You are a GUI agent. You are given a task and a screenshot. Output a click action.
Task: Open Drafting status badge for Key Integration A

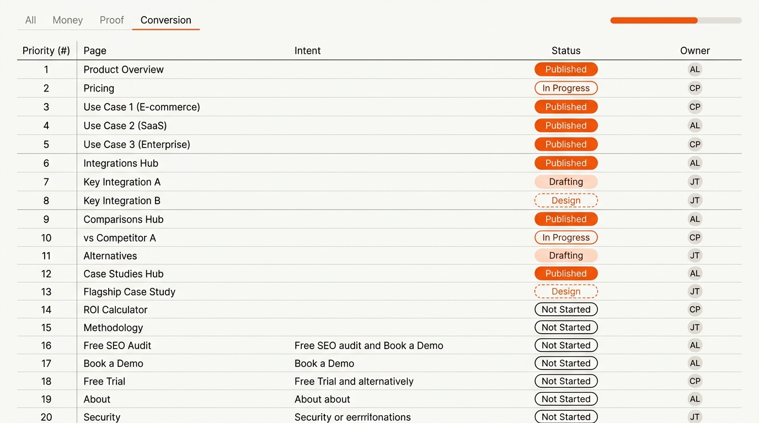click(x=566, y=182)
